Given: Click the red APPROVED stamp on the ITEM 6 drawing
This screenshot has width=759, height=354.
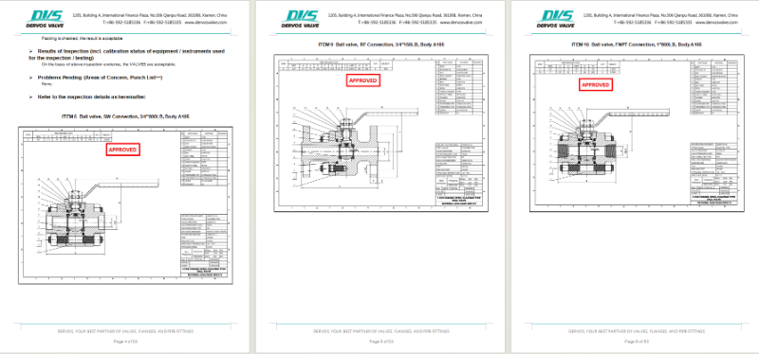Looking at the screenshot, I should point(123,150).
